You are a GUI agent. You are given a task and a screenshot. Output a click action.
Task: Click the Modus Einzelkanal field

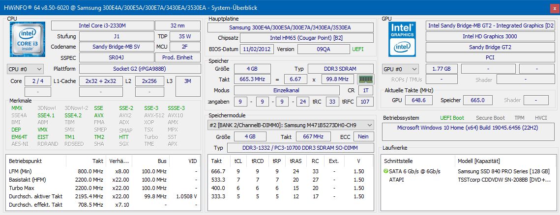point(287,90)
